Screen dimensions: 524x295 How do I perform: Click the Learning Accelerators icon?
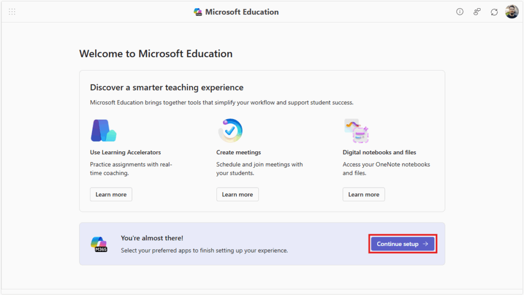point(103,130)
